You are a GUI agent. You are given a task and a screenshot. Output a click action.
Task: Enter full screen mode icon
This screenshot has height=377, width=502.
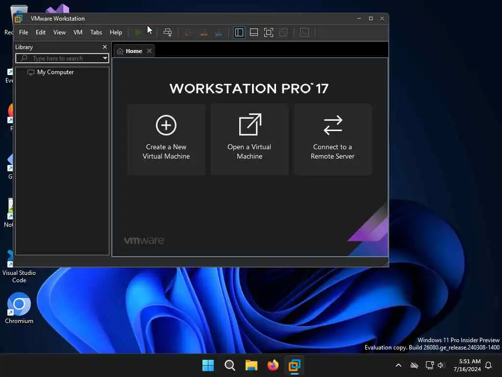(269, 32)
